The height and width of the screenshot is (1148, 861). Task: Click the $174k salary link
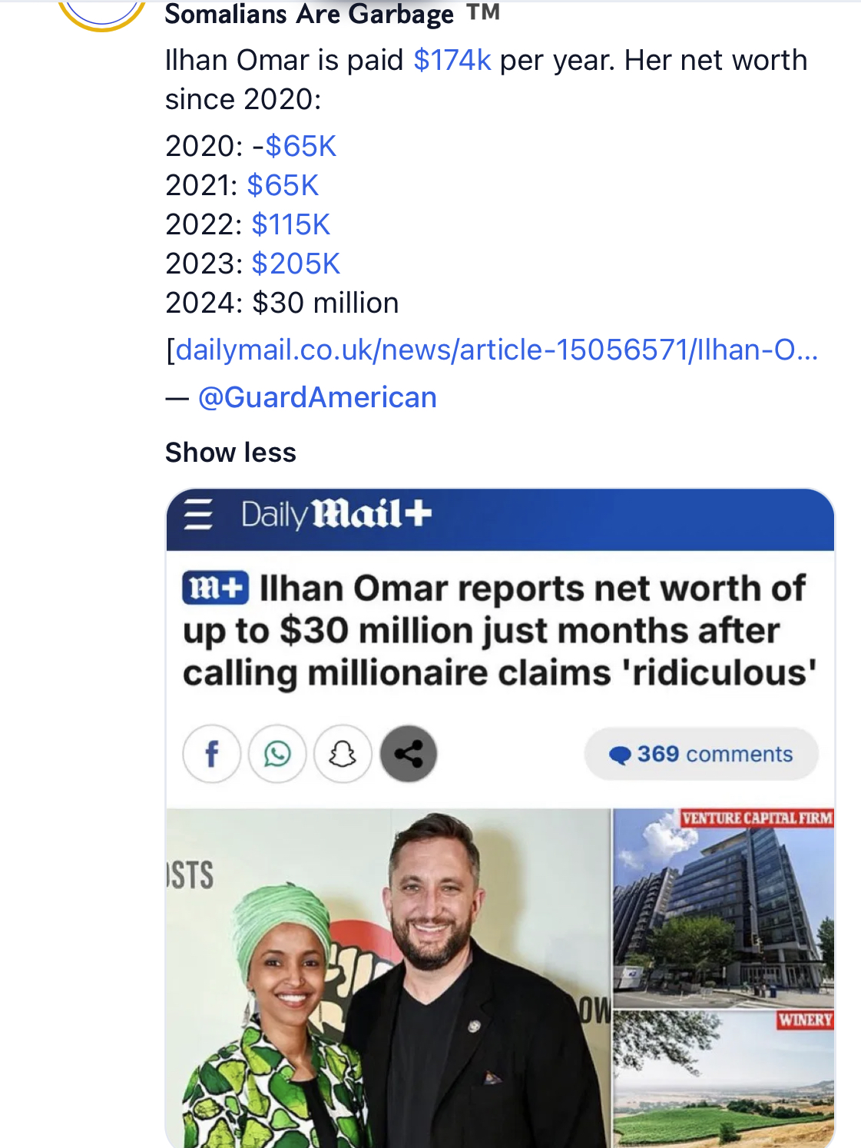click(x=452, y=60)
